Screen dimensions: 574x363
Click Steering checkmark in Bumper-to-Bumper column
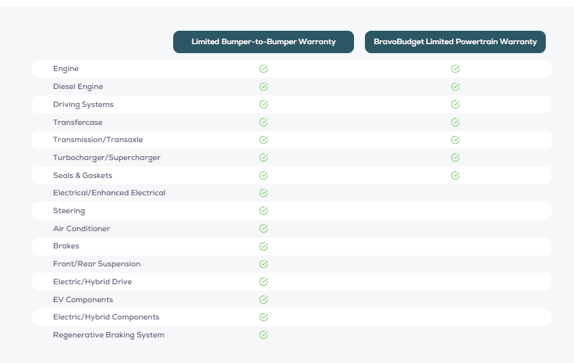point(264,211)
